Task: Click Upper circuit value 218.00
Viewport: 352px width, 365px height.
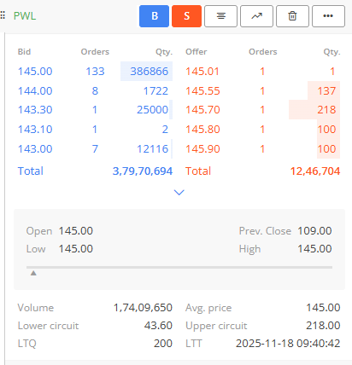Action: (323, 326)
